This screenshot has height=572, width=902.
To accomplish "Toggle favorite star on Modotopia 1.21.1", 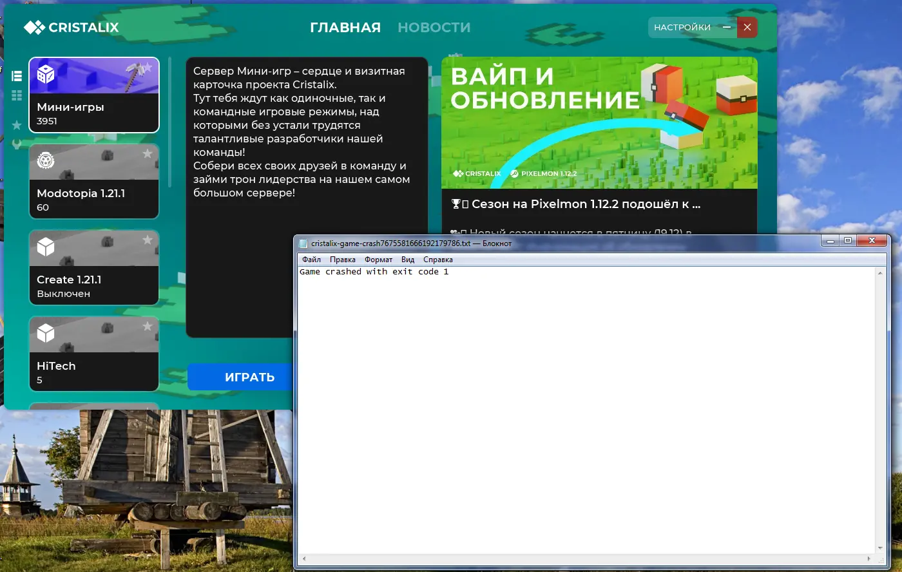I will coord(148,153).
